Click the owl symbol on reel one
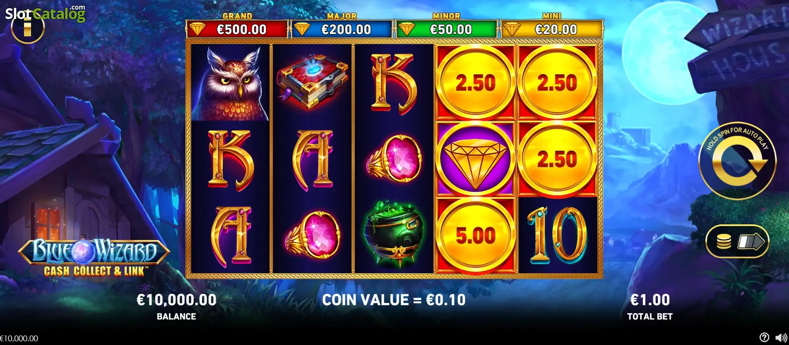Image resolution: width=789 pixels, height=345 pixels. pyautogui.click(x=230, y=83)
